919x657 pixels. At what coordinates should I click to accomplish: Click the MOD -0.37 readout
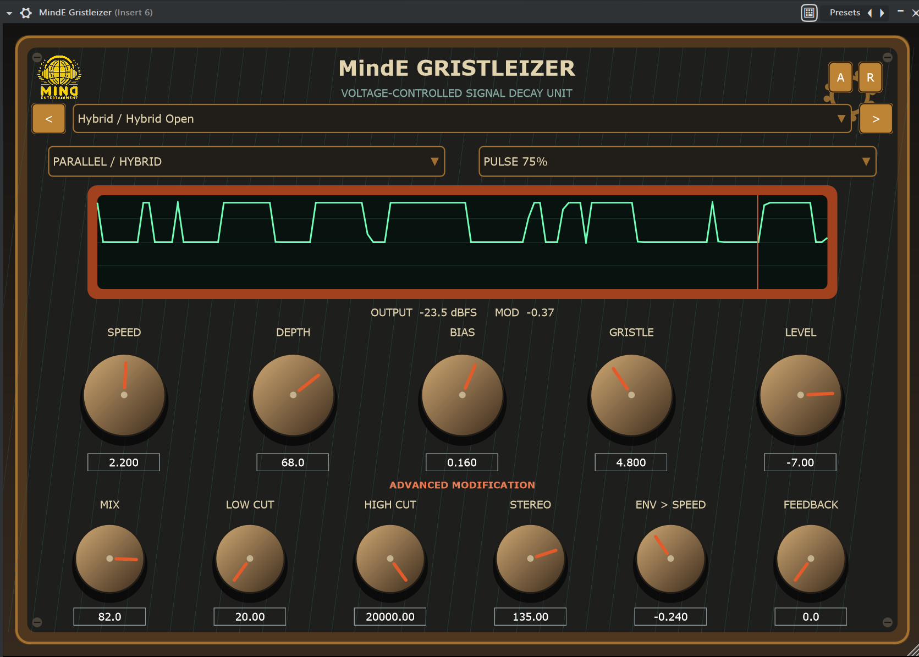tap(524, 313)
